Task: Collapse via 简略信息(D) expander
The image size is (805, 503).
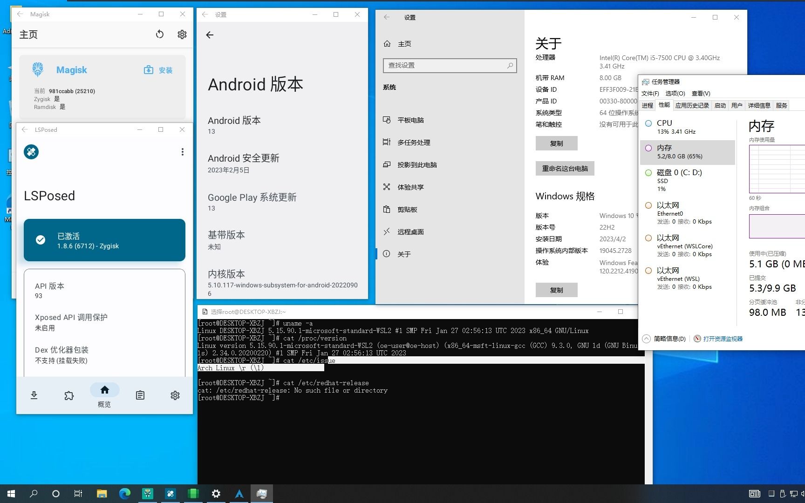Action: click(x=664, y=339)
